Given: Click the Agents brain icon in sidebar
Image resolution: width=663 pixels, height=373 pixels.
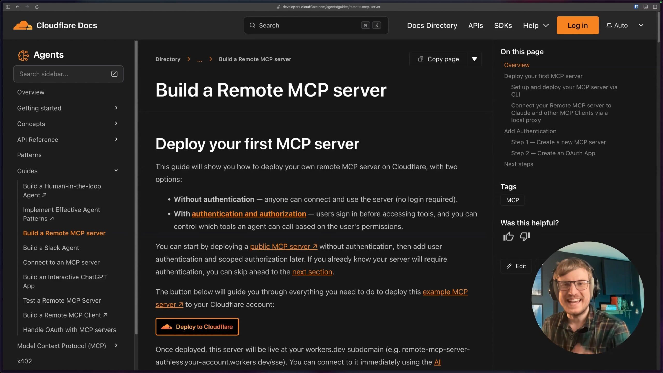Looking at the screenshot, I should click(23, 55).
